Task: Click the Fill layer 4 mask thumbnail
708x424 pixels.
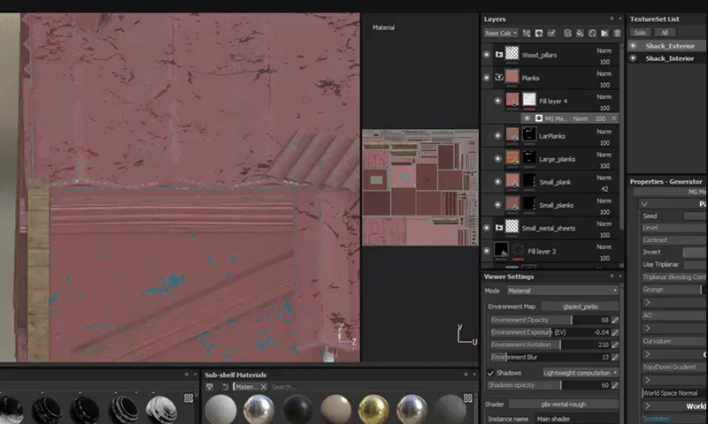Action: click(529, 100)
